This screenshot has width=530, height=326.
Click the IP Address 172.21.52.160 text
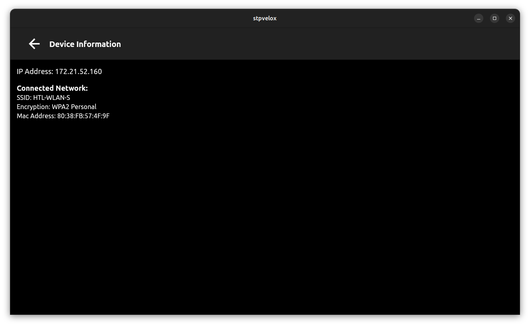[x=59, y=71]
